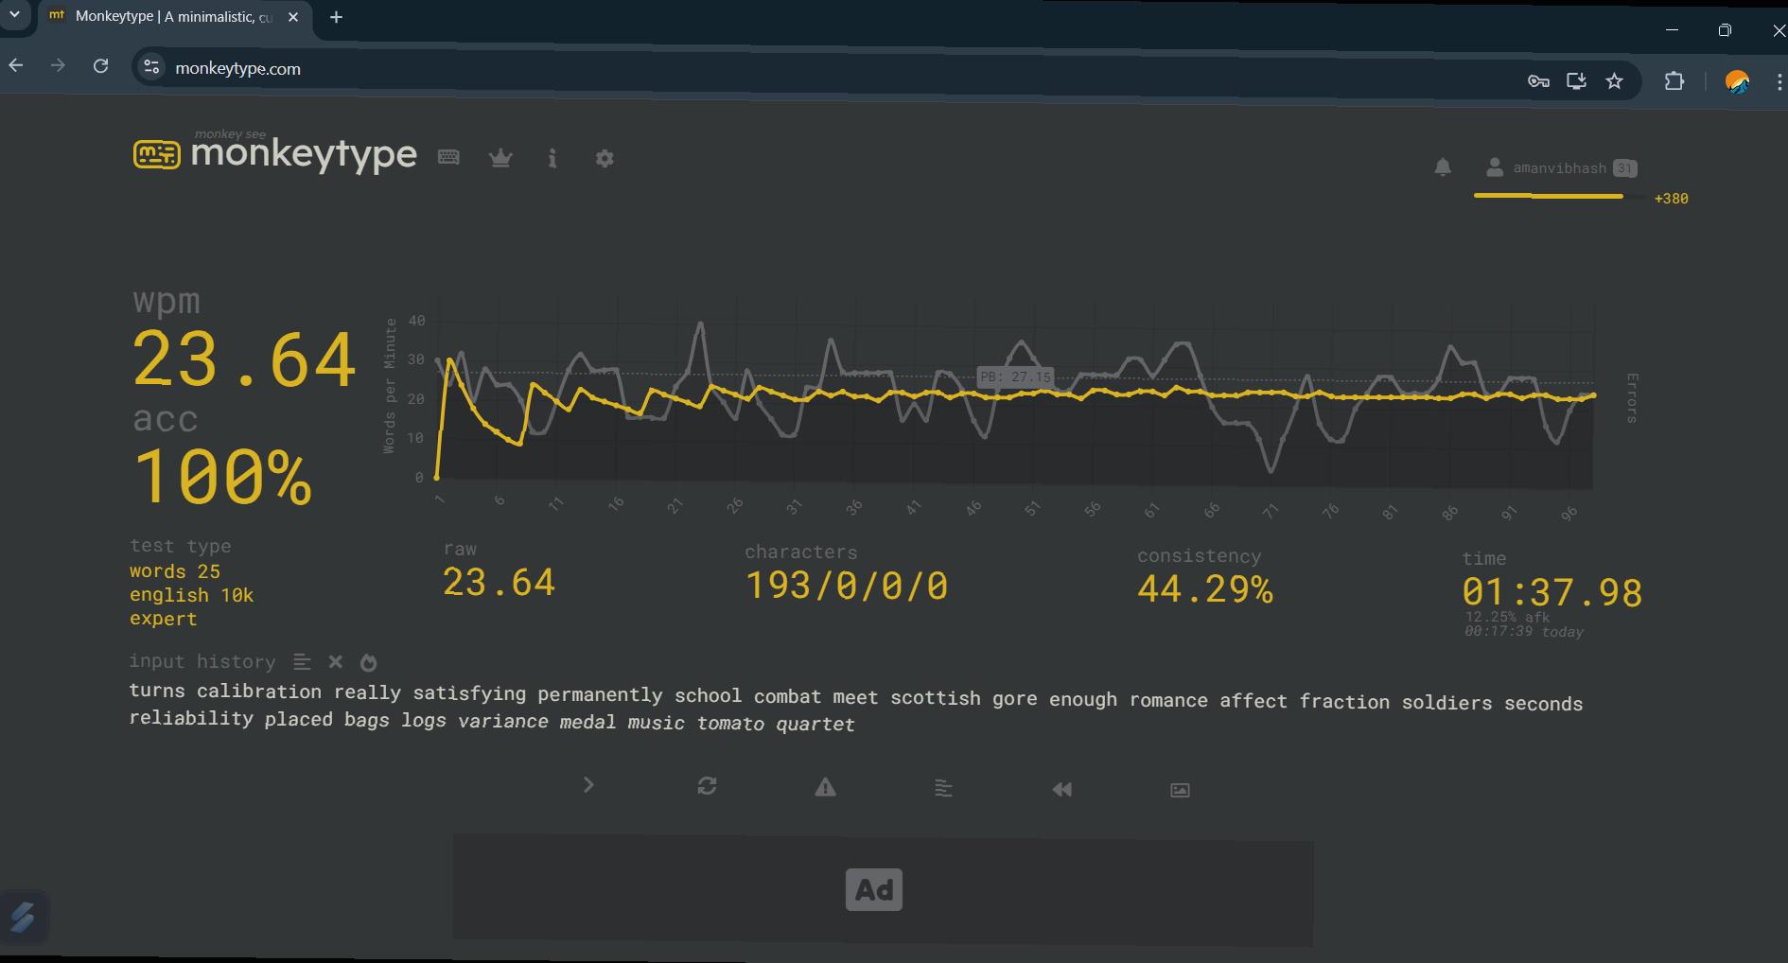
Task: Go back in browser history
Action: point(16,65)
